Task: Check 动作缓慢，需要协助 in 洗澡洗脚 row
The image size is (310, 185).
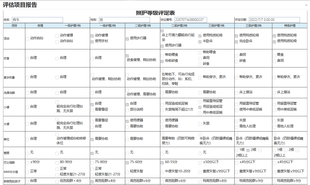Action: click(127, 90)
